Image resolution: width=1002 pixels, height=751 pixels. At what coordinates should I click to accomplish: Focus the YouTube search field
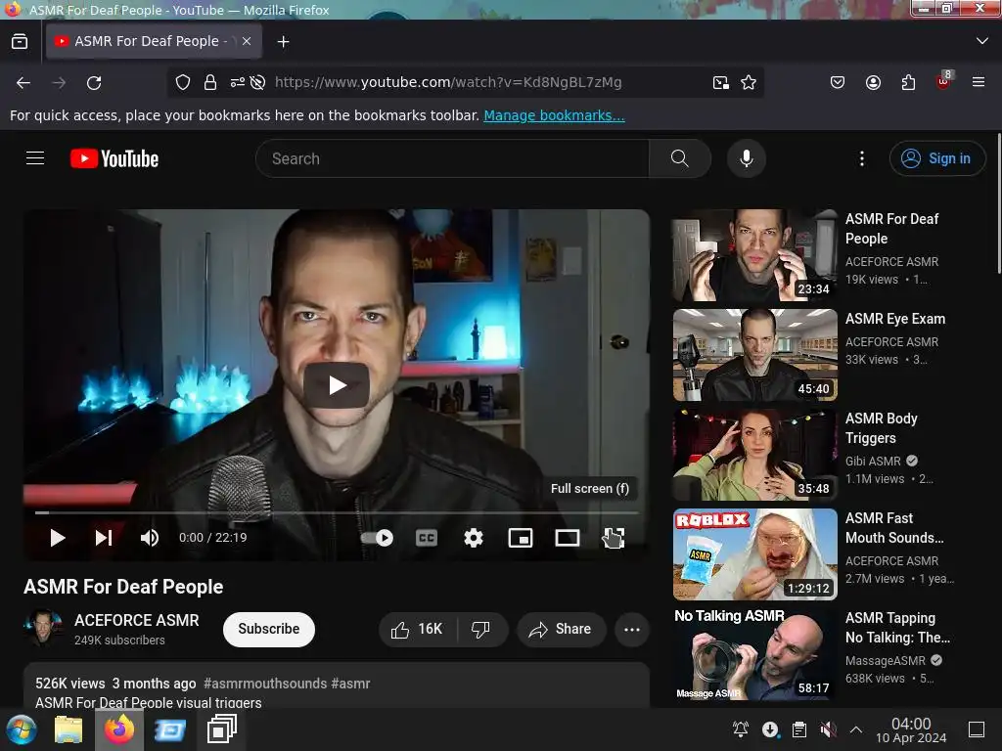click(x=452, y=158)
